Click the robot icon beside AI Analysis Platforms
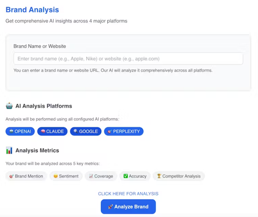The image size is (258, 217). point(9,106)
